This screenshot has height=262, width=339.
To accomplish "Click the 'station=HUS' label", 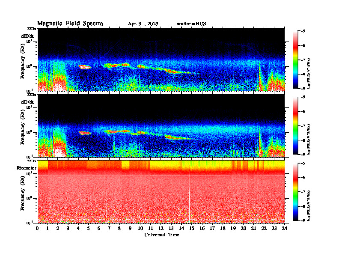I will point(191,24).
